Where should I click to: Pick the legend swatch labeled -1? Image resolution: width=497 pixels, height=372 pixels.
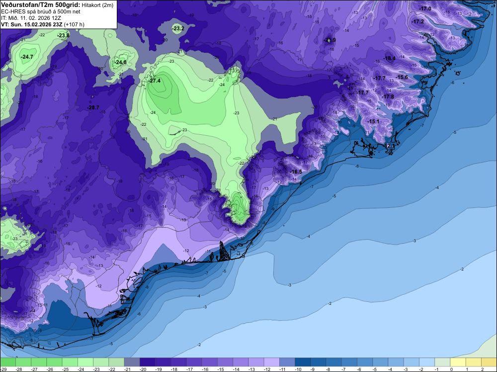click(442, 362)
